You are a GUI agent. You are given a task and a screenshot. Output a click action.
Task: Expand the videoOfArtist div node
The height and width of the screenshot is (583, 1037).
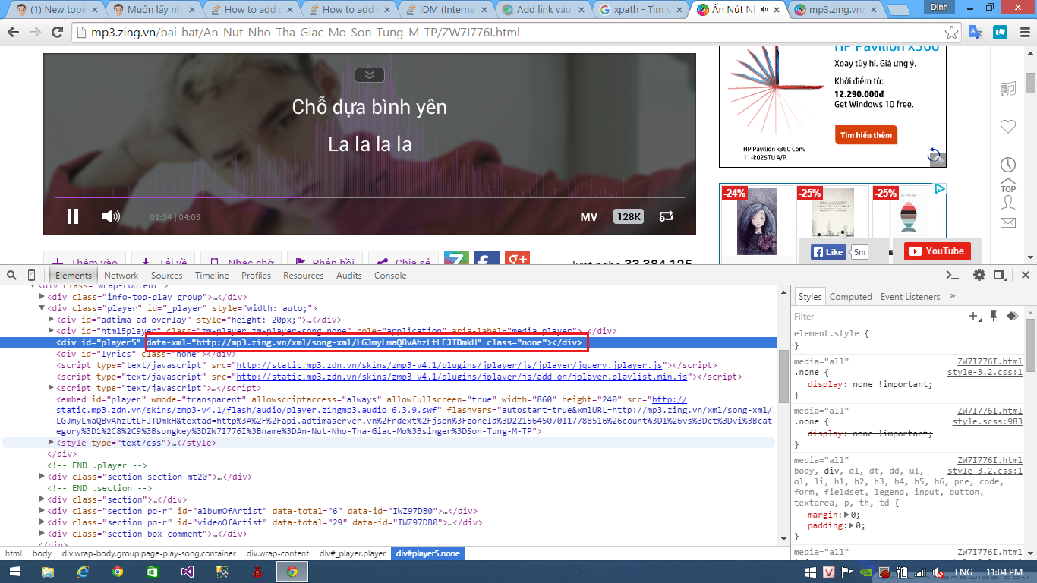pos(43,522)
